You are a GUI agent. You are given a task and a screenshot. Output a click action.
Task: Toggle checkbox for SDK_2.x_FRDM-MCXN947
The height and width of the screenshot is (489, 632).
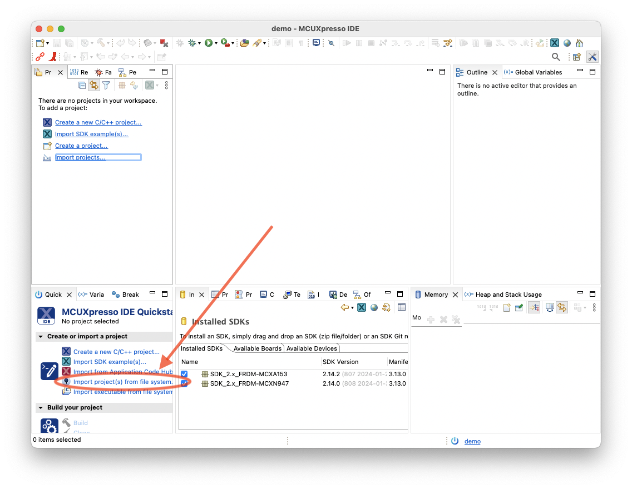click(x=184, y=383)
